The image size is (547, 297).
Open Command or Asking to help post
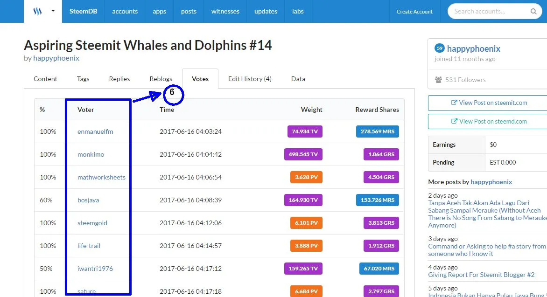[x=487, y=250]
